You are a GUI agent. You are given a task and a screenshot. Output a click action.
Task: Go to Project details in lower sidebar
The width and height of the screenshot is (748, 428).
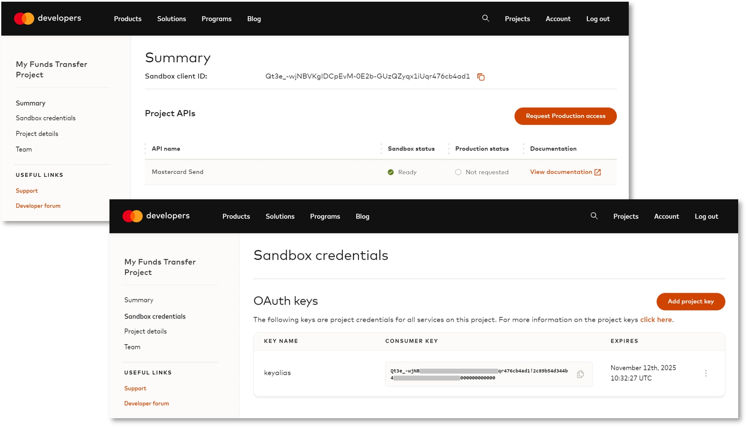pyautogui.click(x=145, y=331)
